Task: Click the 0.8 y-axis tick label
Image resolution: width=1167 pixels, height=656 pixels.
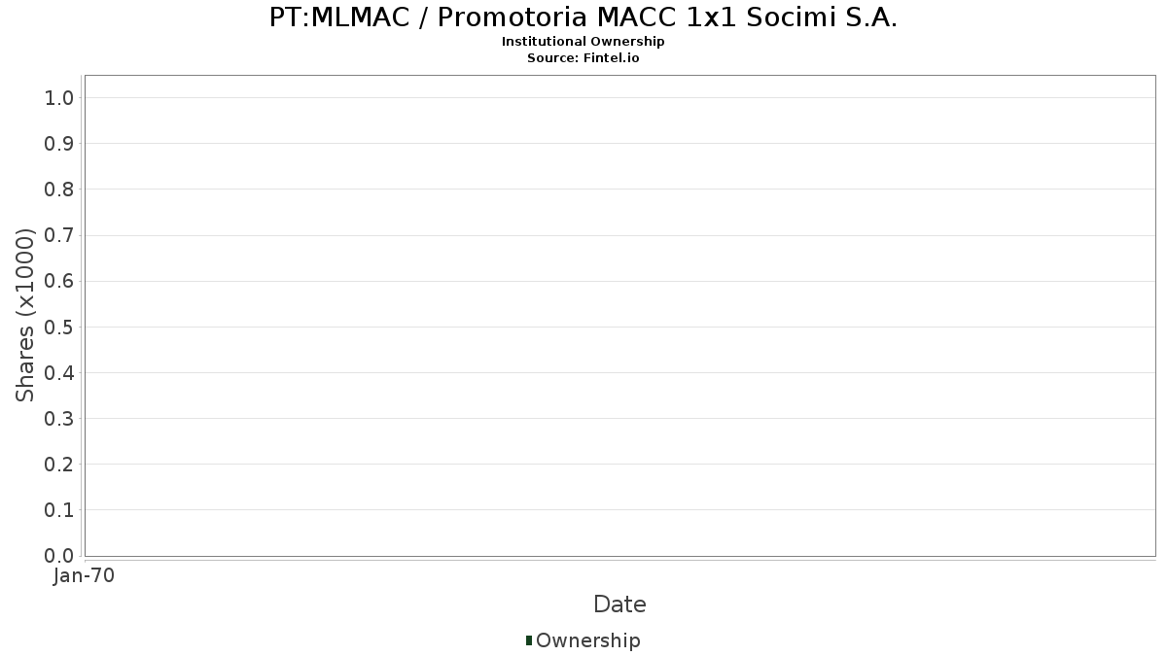Action: 59,190
